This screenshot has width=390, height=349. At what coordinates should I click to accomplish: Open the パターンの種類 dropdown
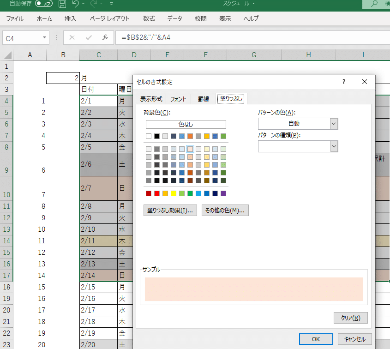click(334, 146)
